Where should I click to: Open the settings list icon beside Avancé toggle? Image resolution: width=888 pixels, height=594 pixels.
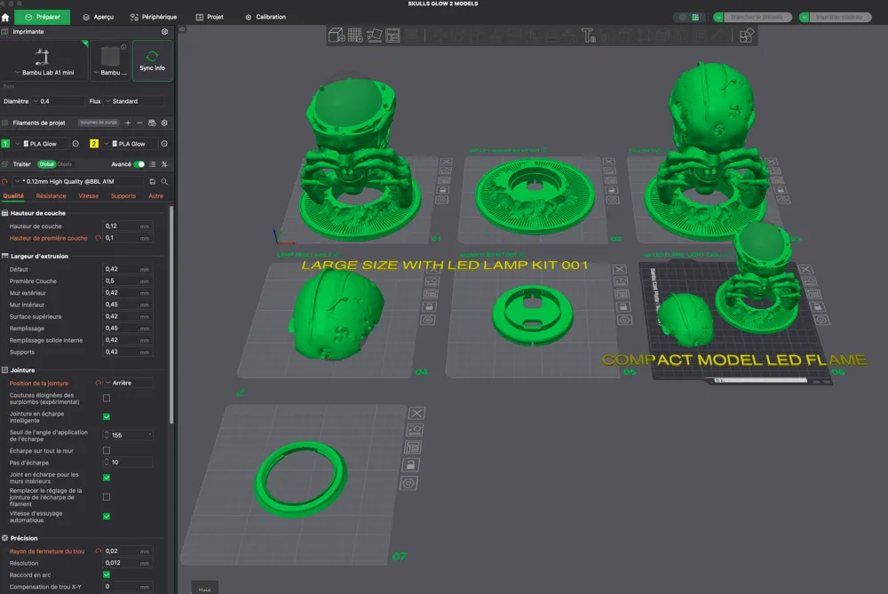click(153, 164)
